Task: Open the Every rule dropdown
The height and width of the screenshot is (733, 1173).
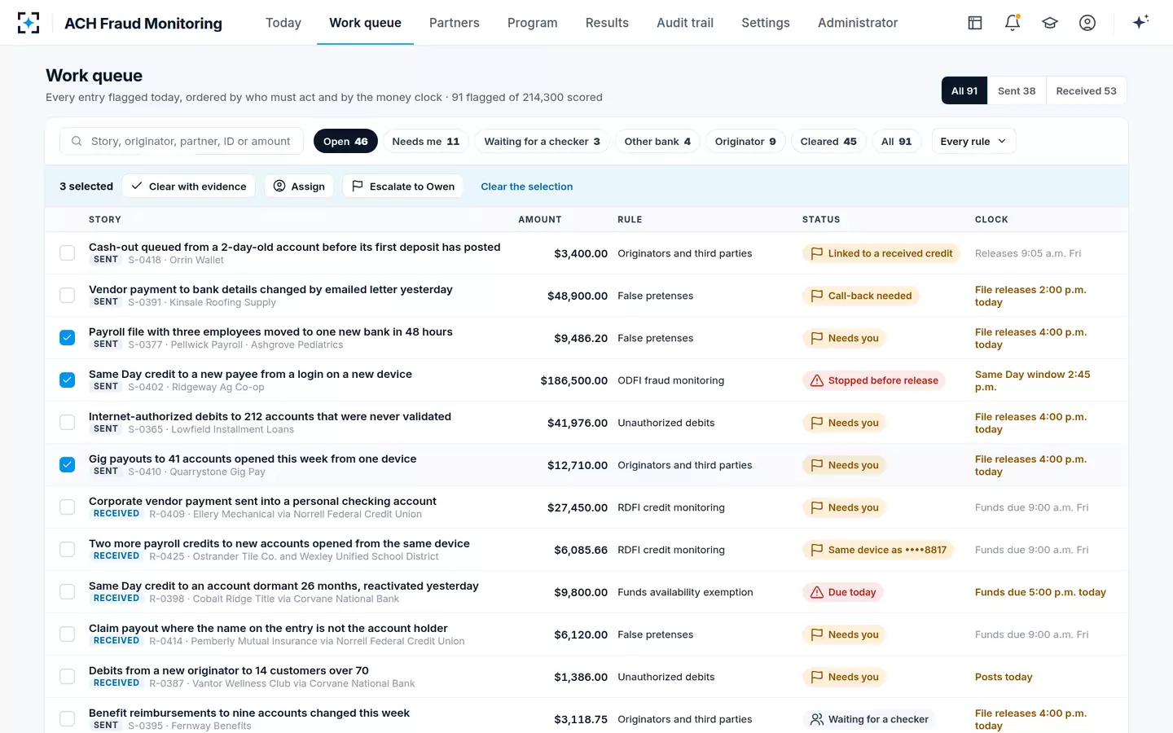Action: 973,141
